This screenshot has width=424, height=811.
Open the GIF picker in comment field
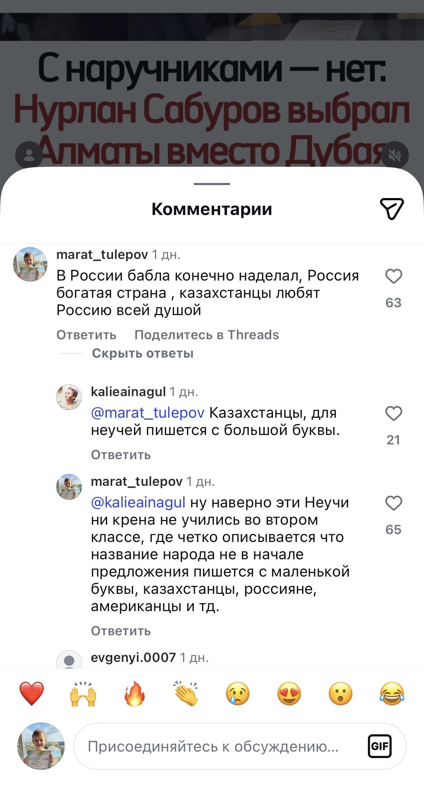pos(379,746)
